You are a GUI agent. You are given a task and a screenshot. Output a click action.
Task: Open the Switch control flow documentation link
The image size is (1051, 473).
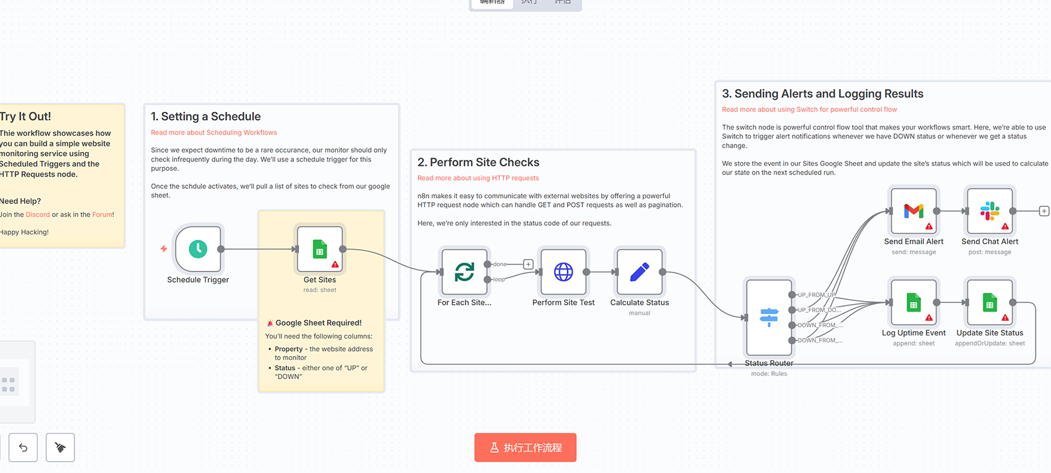pos(809,109)
